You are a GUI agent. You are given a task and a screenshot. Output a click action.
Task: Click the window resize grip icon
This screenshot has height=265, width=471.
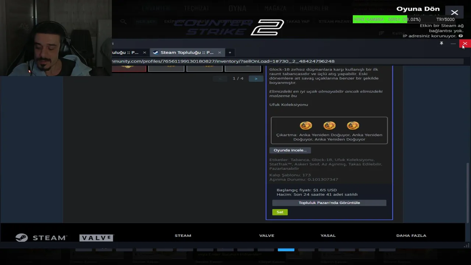(x=467, y=246)
